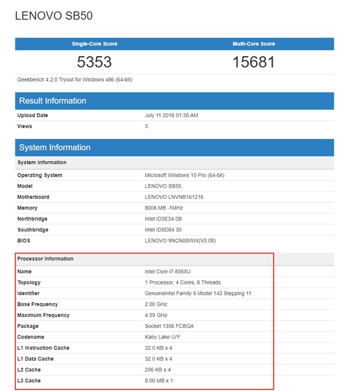The image size is (343, 391).
Task: Click the L1 Data Cache label
Action: pyautogui.click(x=35, y=359)
